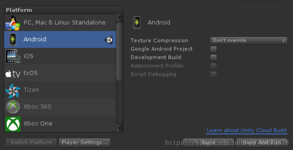The image size is (293, 150).
Task: Click the Switch Platform button
Action: coord(31,143)
